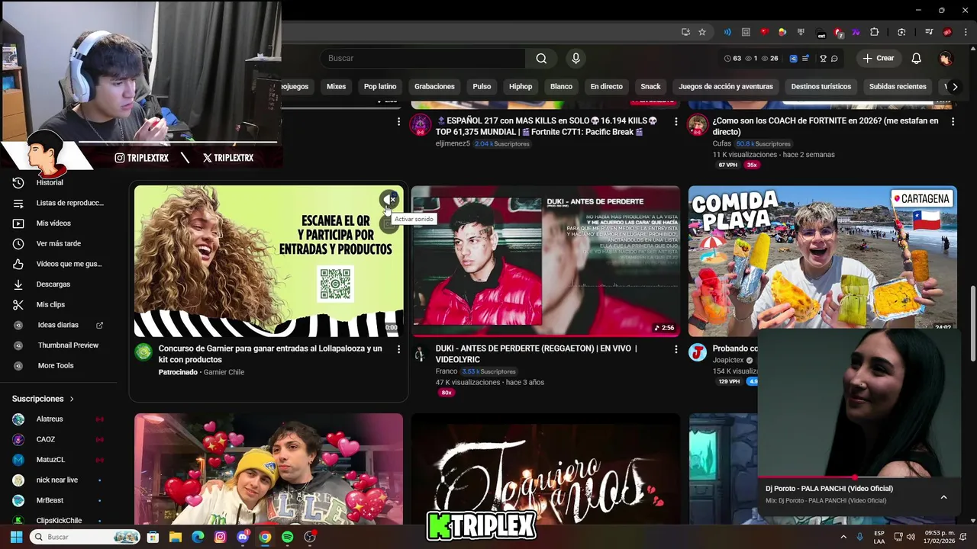Open YouTube notifications bell
The image size is (977, 549).
tap(917, 59)
